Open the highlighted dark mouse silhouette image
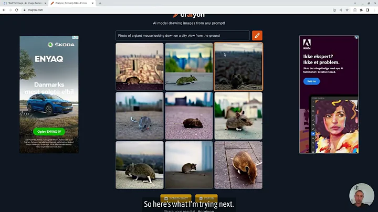The height and width of the screenshot is (212, 378). 238,67
